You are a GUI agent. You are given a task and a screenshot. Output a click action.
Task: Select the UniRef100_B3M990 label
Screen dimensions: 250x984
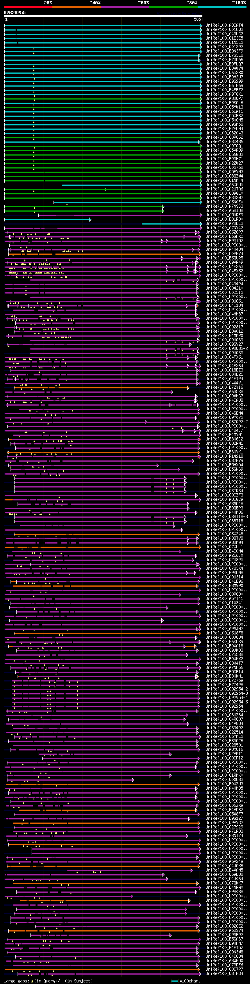224,586
